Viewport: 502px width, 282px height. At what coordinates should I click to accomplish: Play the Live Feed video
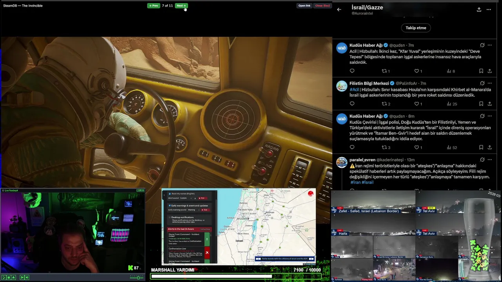point(4,277)
